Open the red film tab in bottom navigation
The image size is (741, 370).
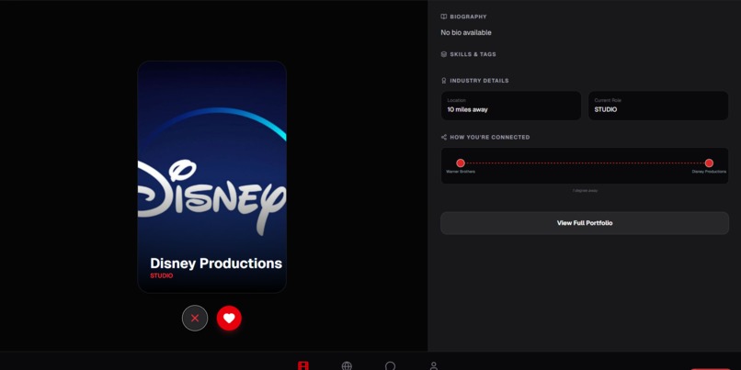pos(303,365)
